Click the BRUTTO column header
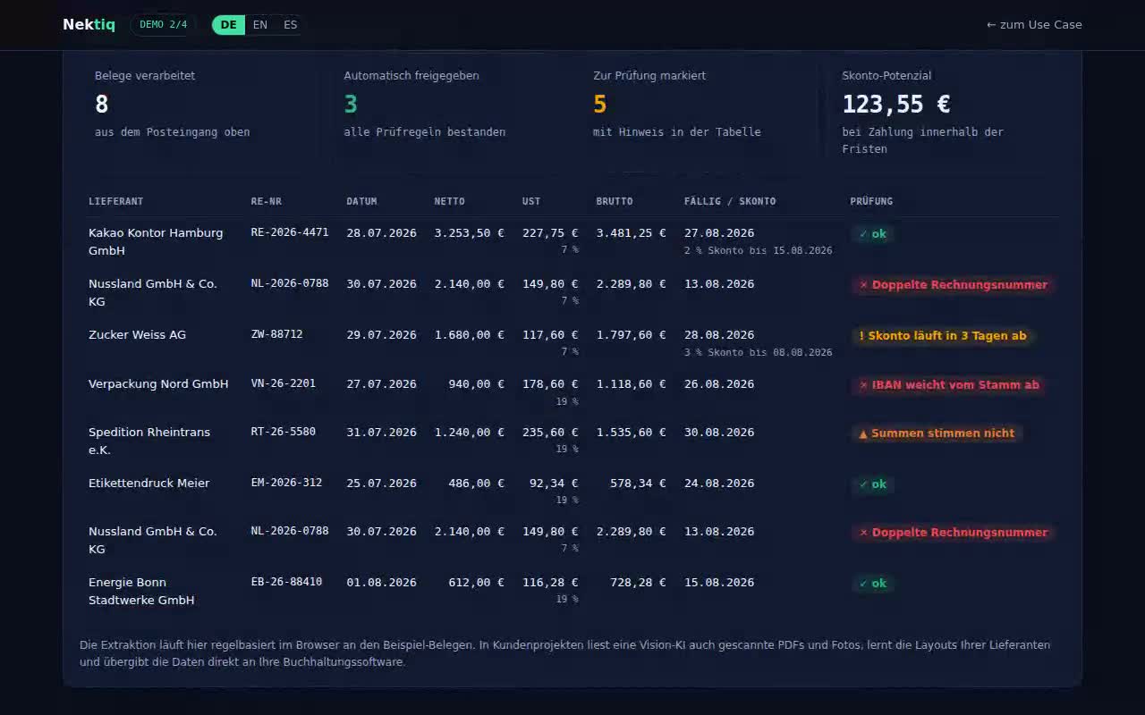 click(615, 201)
